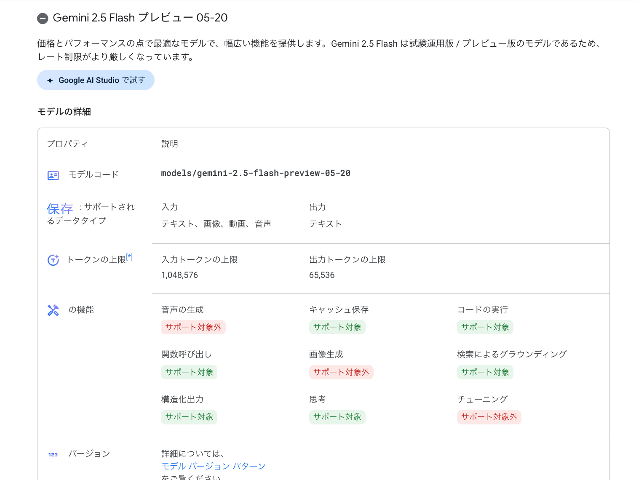Click the モデルコード ID card icon
This screenshot has width=636, height=480.
click(53, 175)
